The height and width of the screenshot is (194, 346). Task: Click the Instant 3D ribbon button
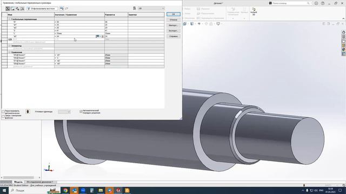pyautogui.click(x=254, y=11)
